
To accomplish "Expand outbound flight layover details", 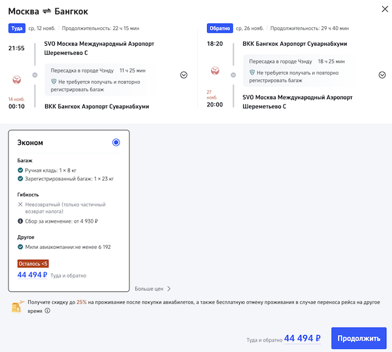I will click(x=184, y=75).
